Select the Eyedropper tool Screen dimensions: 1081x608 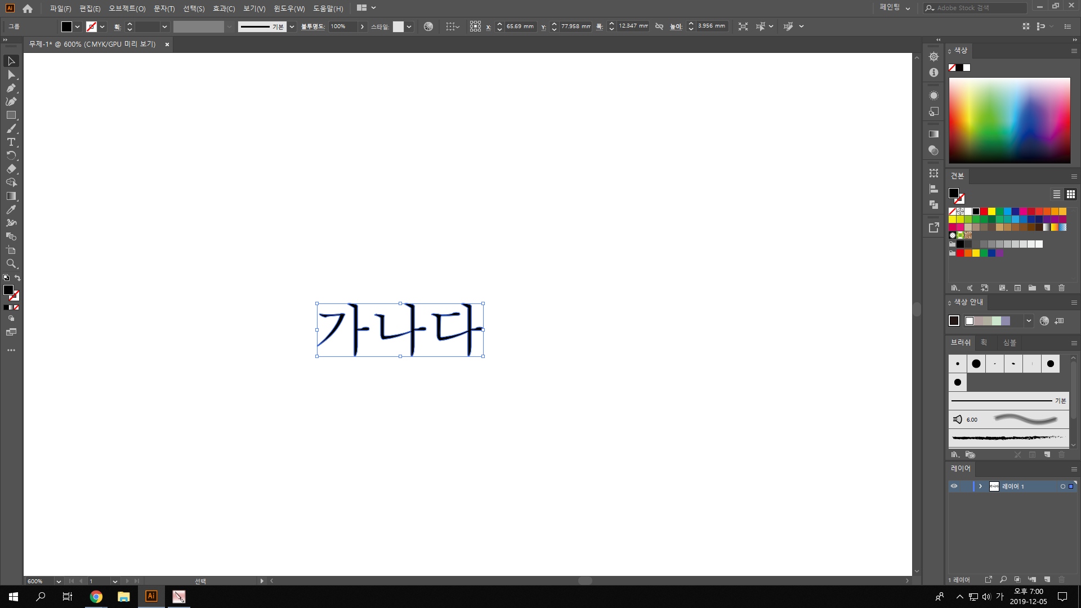coord(11,209)
